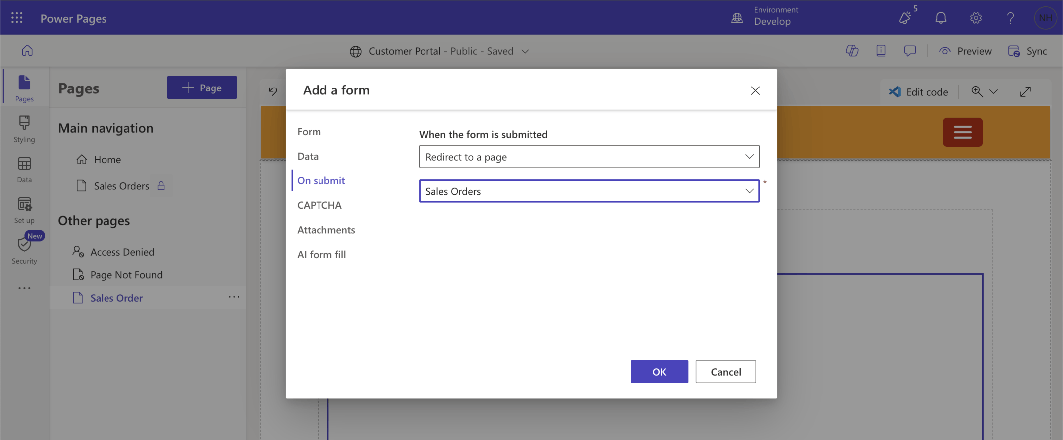This screenshot has width=1063, height=440.
Task: Click the Home icon in the left rail
Action: [27, 51]
